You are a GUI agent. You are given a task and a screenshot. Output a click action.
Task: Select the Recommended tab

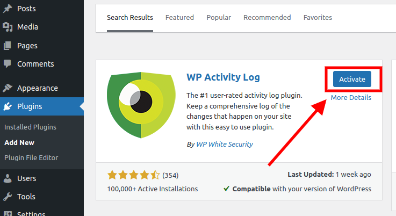[x=267, y=17]
